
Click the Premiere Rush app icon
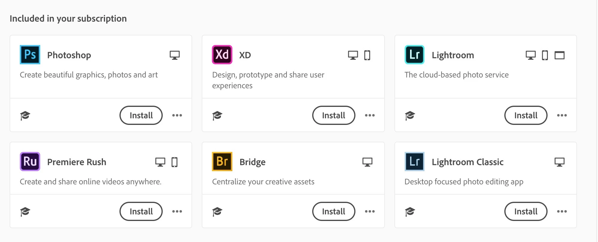coord(30,162)
